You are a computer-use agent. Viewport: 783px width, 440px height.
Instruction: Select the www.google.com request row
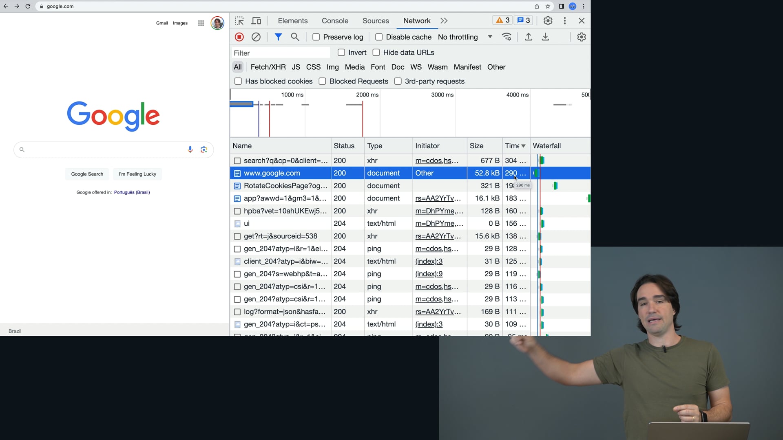(x=410, y=173)
